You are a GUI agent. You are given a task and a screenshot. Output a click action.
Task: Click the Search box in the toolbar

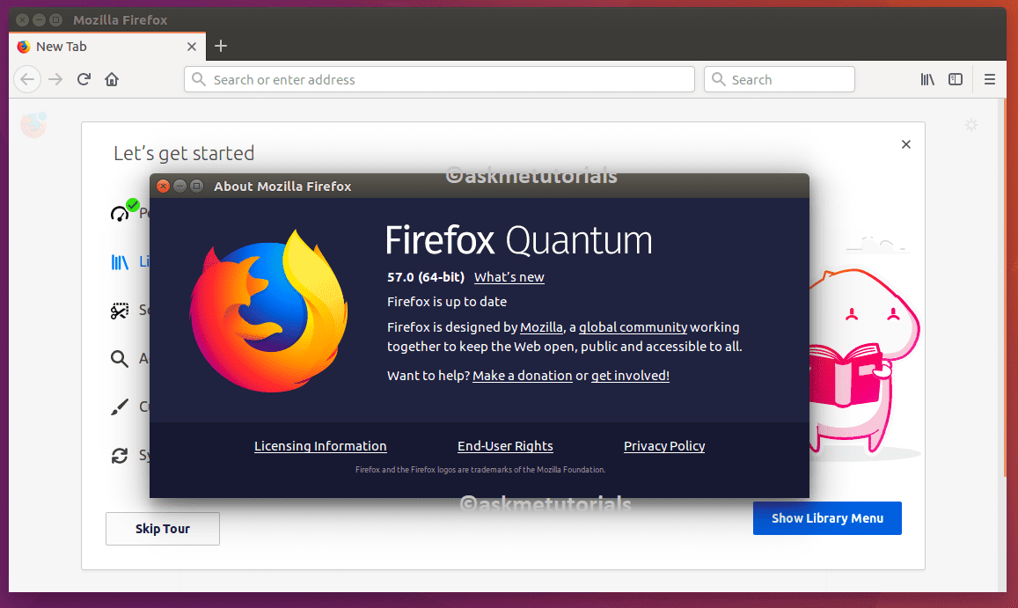coord(779,79)
